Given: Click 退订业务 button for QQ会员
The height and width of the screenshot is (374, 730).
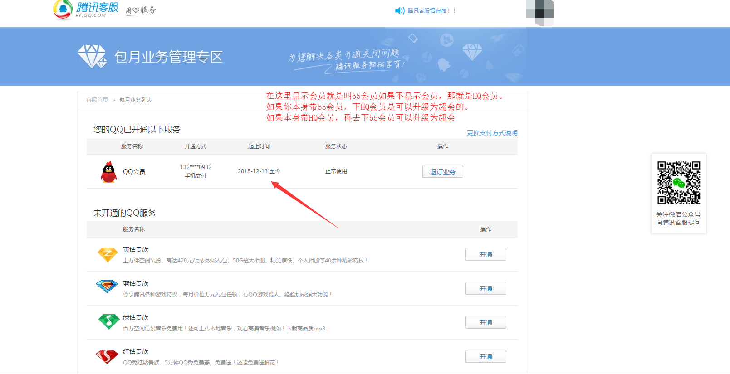Looking at the screenshot, I should 443,171.
